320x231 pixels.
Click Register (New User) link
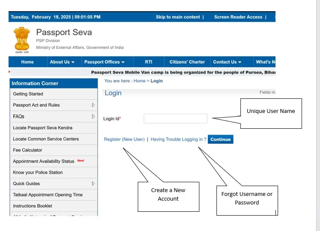[x=124, y=139]
